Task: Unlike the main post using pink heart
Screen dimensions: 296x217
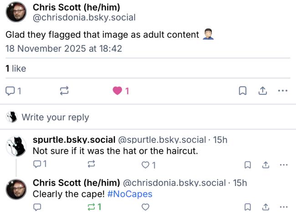Action: coord(117,91)
